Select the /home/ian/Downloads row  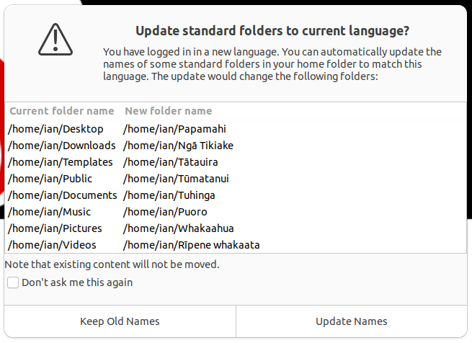pyautogui.click(x=61, y=146)
